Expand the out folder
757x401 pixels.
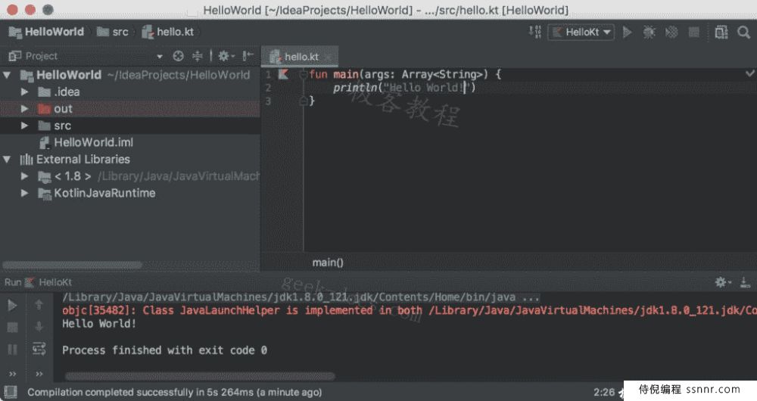25,109
